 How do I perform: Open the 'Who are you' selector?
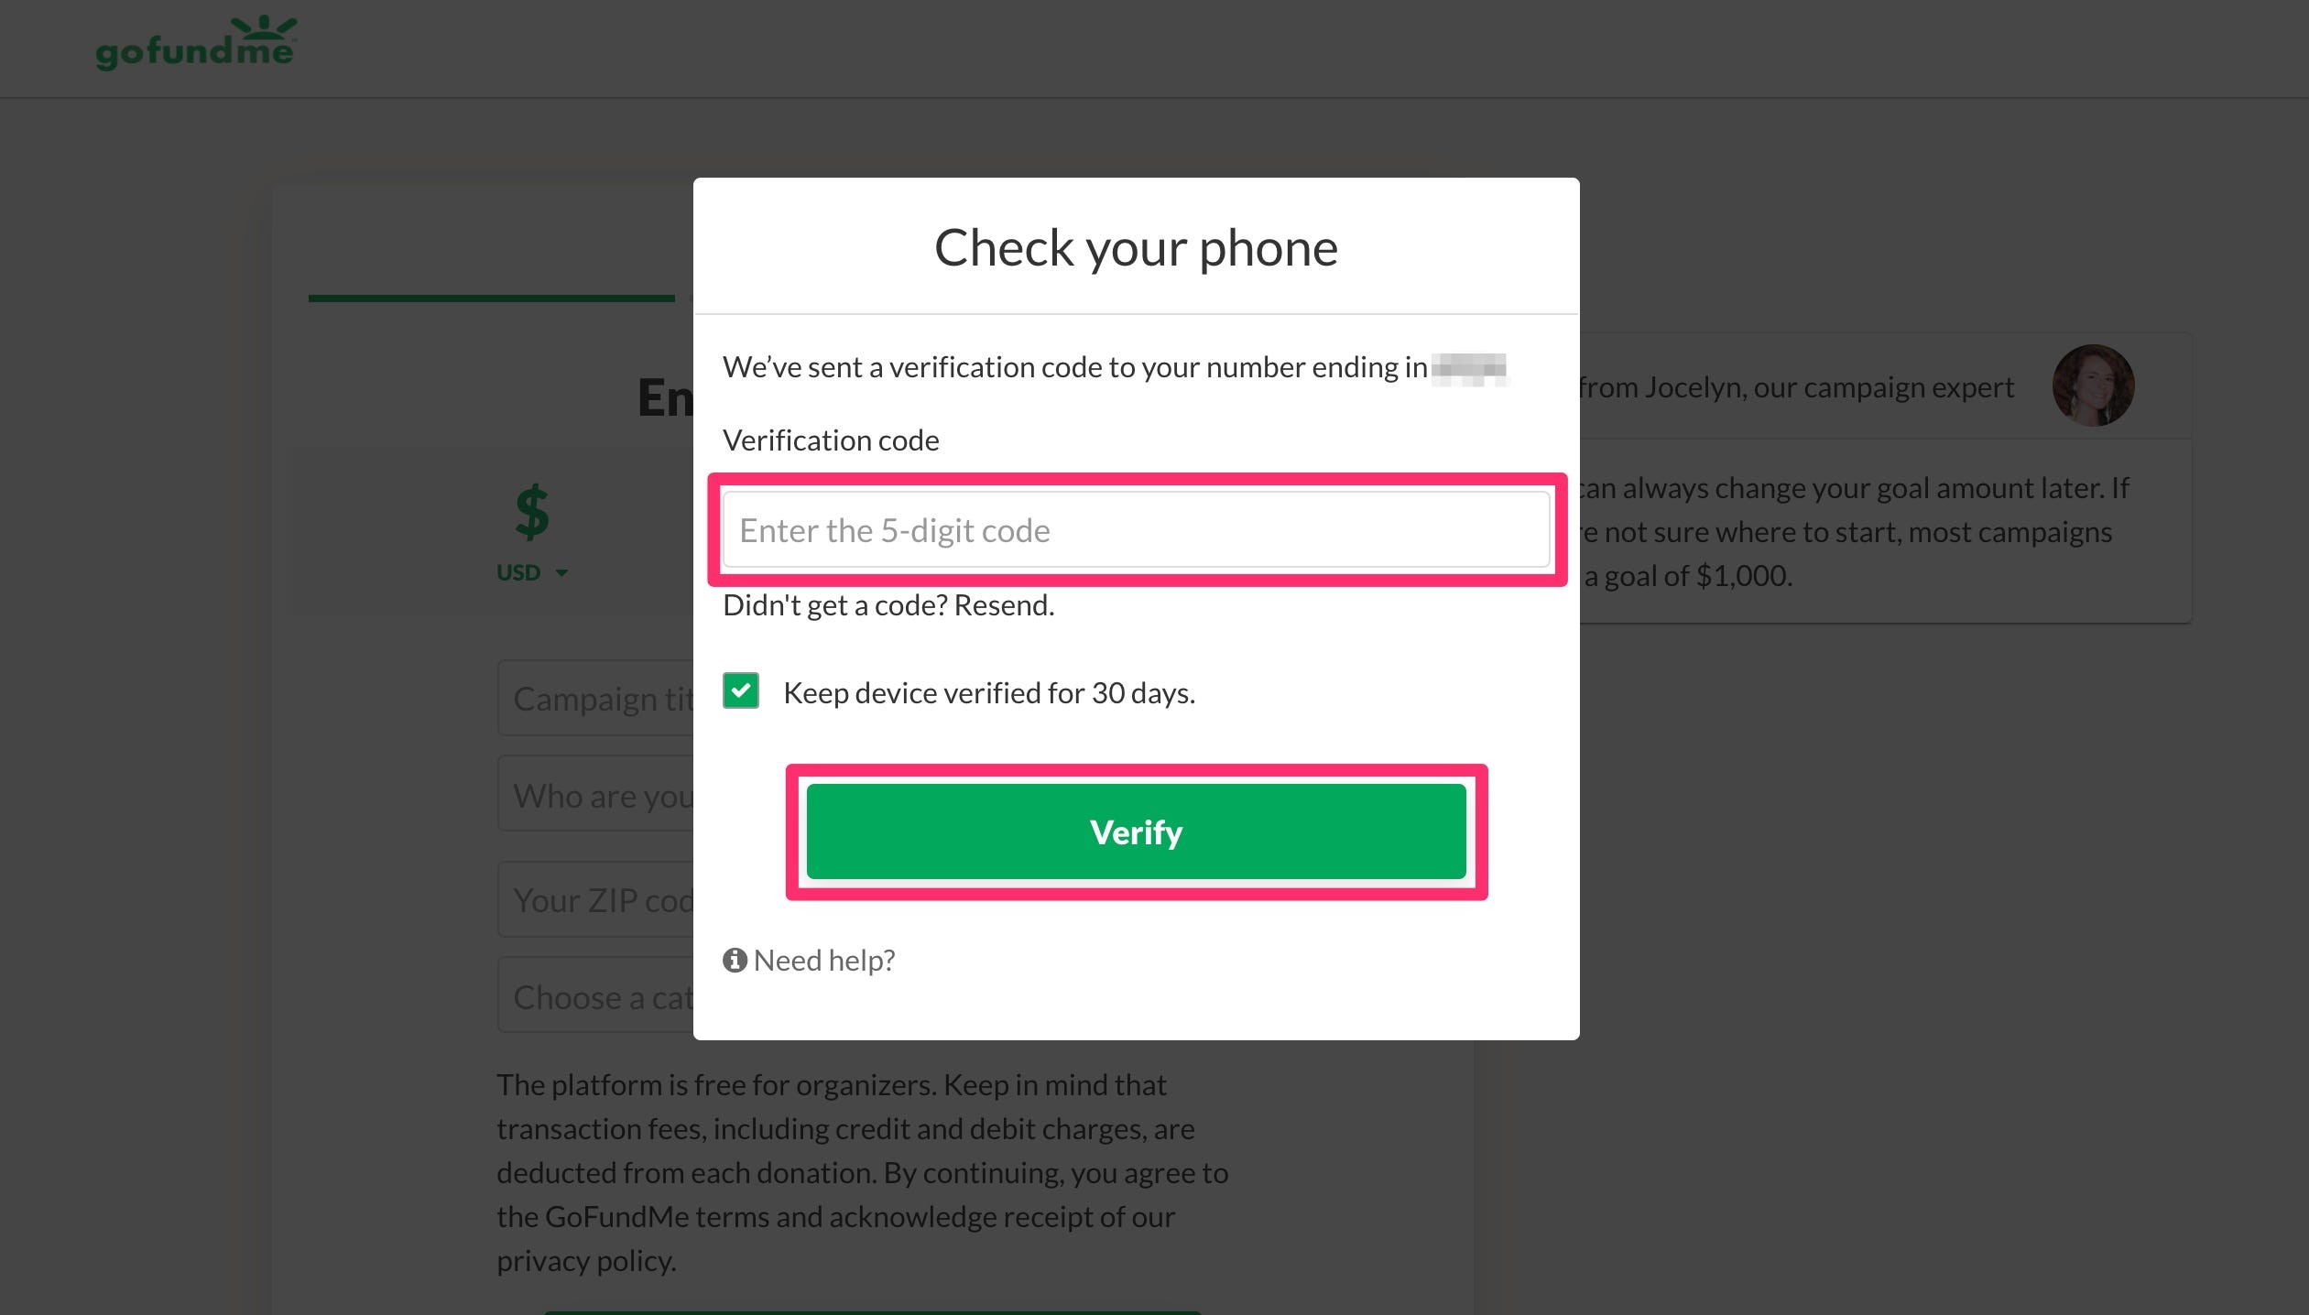pos(595,795)
